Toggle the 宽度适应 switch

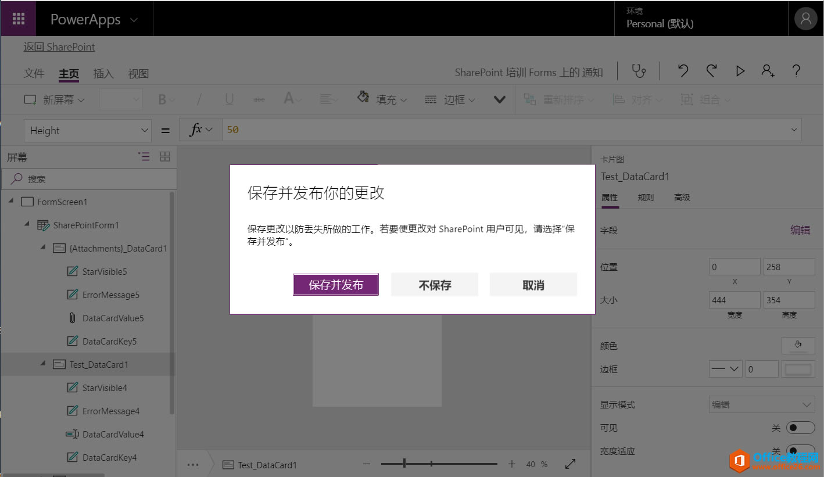click(800, 451)
